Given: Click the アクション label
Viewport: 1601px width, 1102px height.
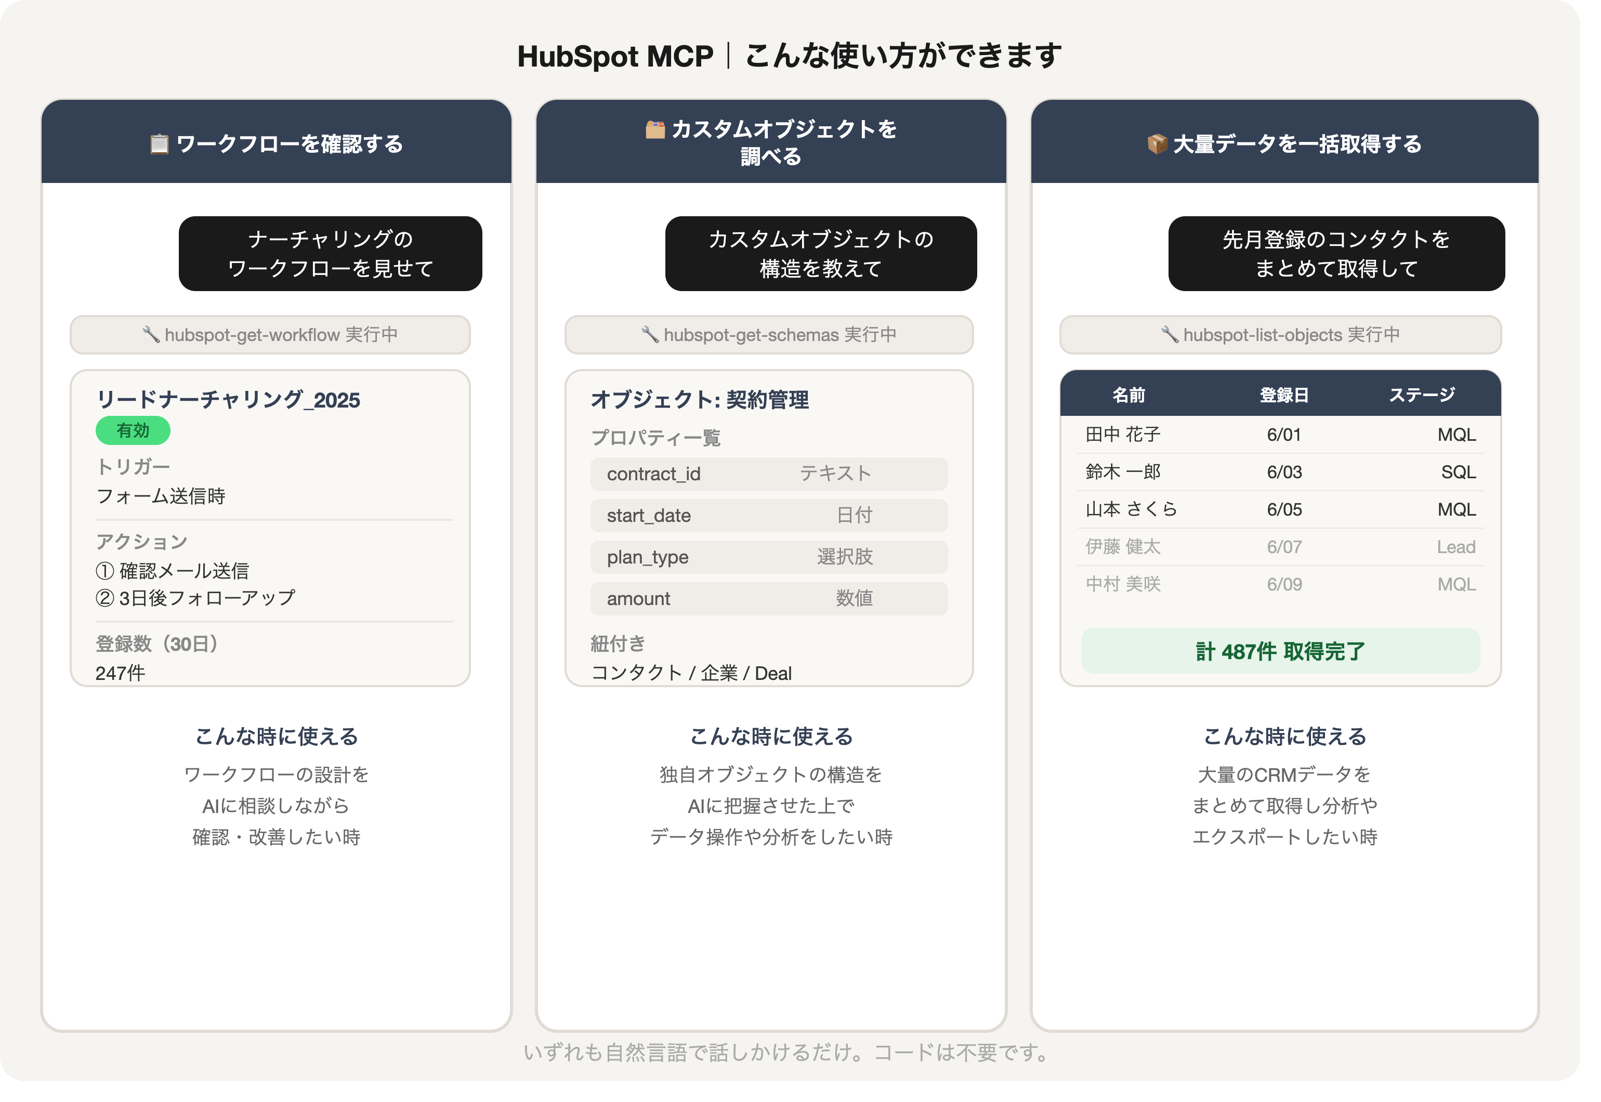Looking at the screenshot, I should click(x=141, y=542).
